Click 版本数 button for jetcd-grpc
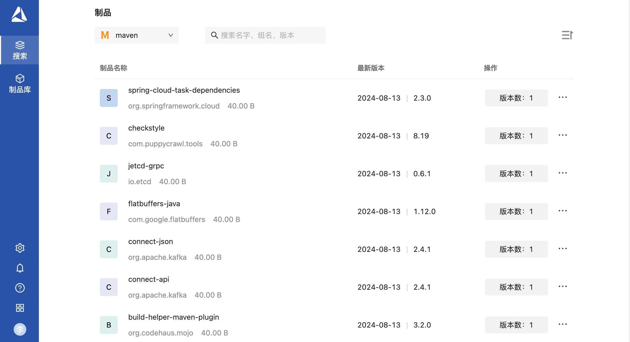This screenshot has height=342, width=630. click(x=517, y=174)
